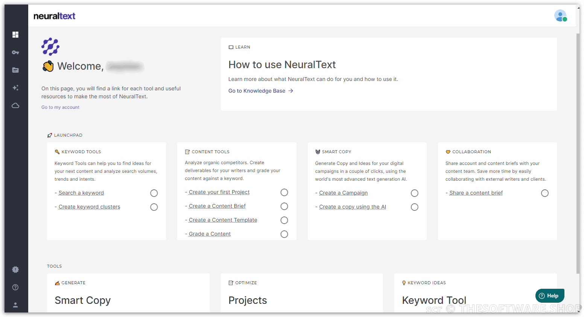The height and width of the screenshot is (317, 584).
Task: Check off Grade a Content circle
Action: (x=284, y=234)
